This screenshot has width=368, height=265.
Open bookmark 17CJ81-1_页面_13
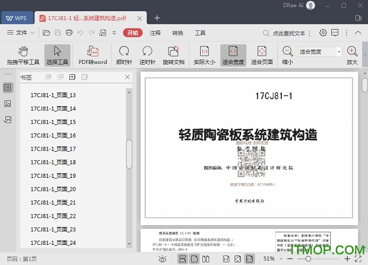click(53, 95)
